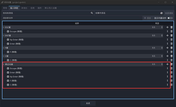Click the icon beside the 按事件筛选 field
This screenshot has width=176, height=107.
coord(161,13)
